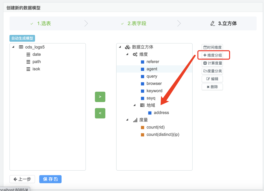Click the list icon beside date field
Image resolution: width=264 pixels, height=191 pixels.
tap(28, 54)
